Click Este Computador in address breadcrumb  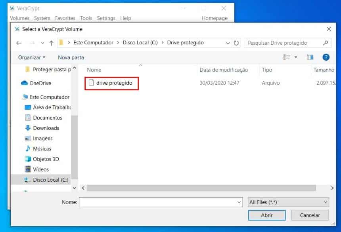93,43
